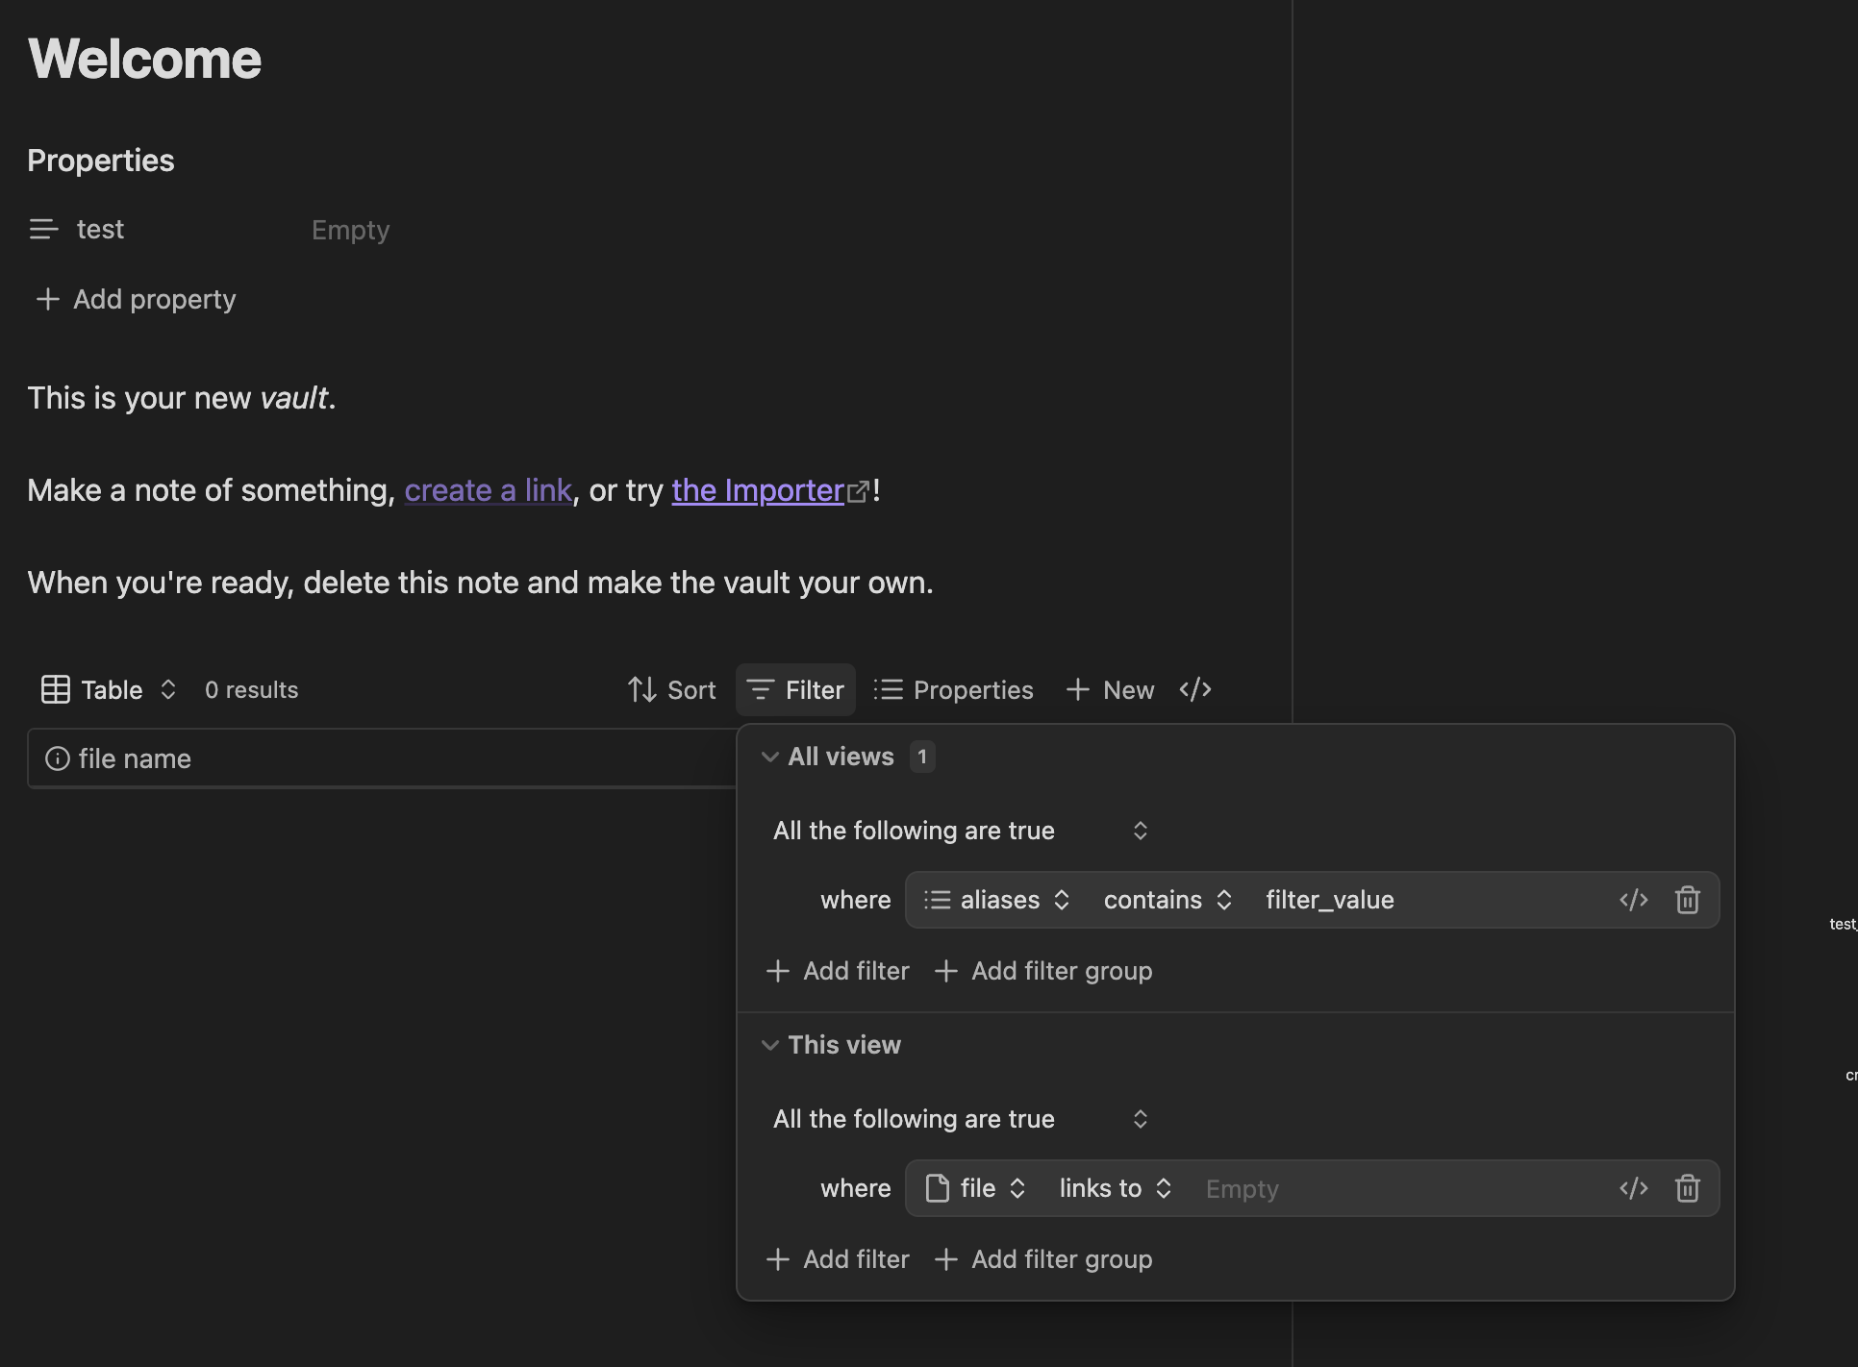Viewport: 1858px width, 1367px height.
Task: Click Add property button
Action: (x=136, y=299)
